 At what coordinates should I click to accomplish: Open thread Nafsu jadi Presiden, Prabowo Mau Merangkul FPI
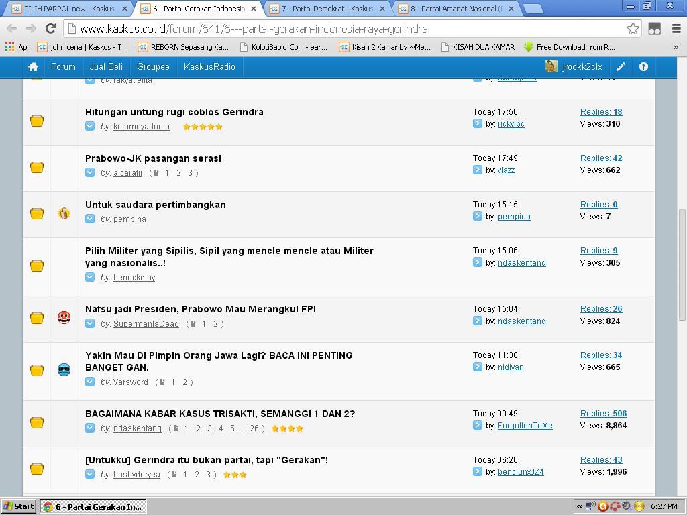[200, 309]
